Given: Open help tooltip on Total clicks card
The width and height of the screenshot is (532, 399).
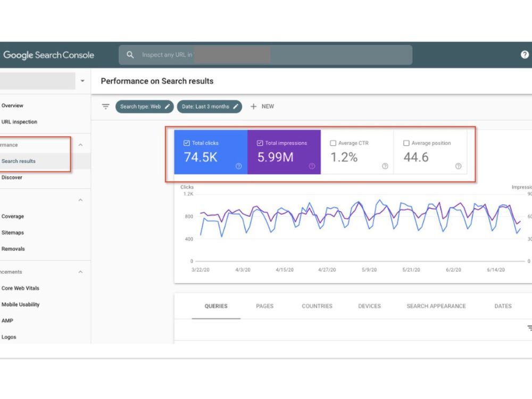Looking at the screenshot, I should (239, 166).
